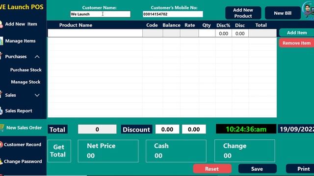
Task: Click the Add Item button
Action: coord(297,33)
